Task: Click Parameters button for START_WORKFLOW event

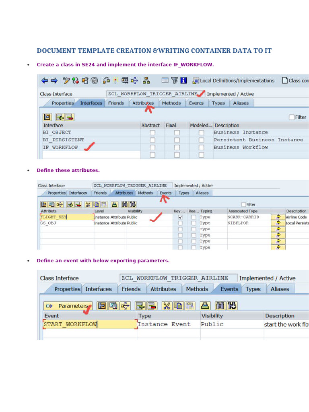Action: pos(68,306)
